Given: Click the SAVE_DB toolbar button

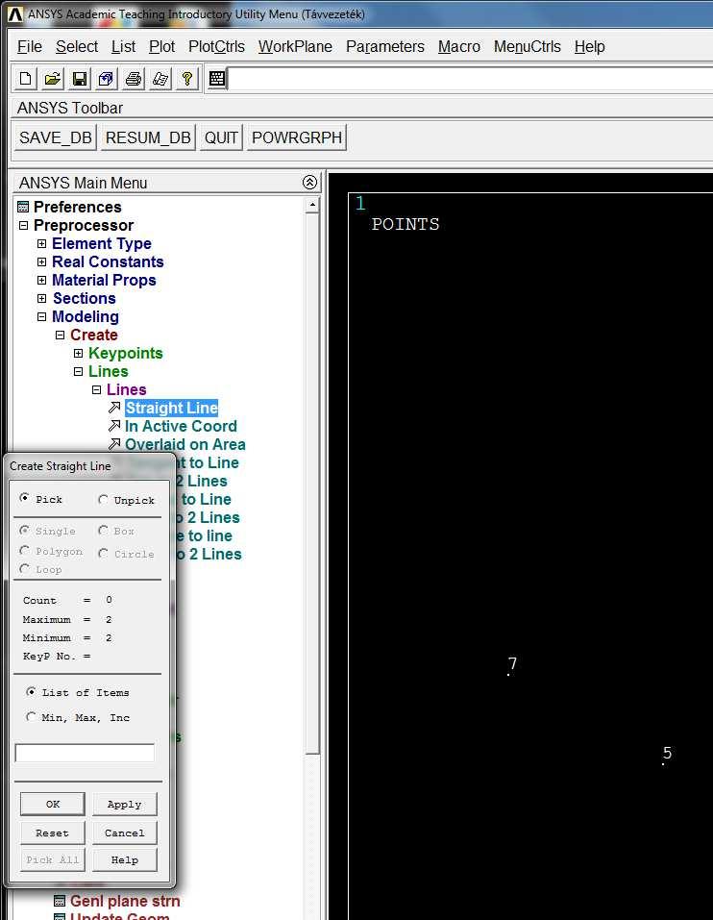Looking at the screenshot, I should click(x=55, y=137).
